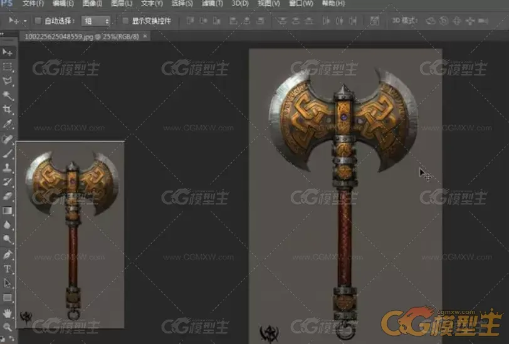Select the Path Selection tool
The width and height of the screenshot is (509, 344).
coord(7,283)
